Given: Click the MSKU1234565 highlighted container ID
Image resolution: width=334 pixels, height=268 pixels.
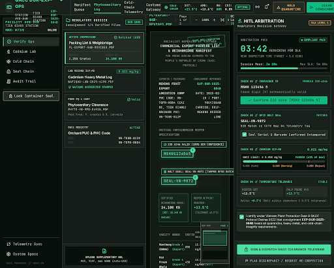Looking at the screenshot, I should [x=177, y=154].
